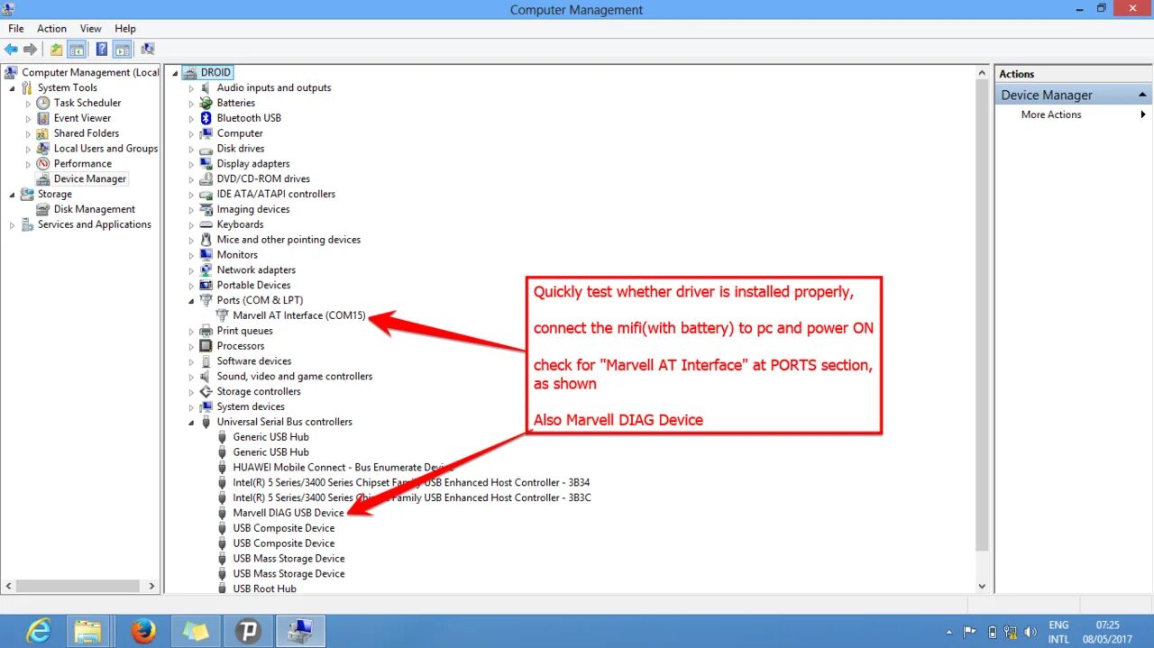This screenshot has width=1154, height=648.
Task: Click the Back arrow in the toolbar
Action: (11, 50)
